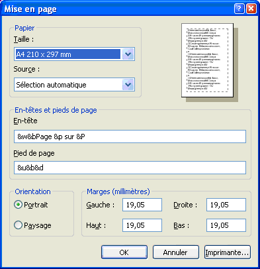This screenshot has width=260, height=269.
Task: Open the Imprimante... settings button
Action: pyautogui.click(x=228, y=252)
